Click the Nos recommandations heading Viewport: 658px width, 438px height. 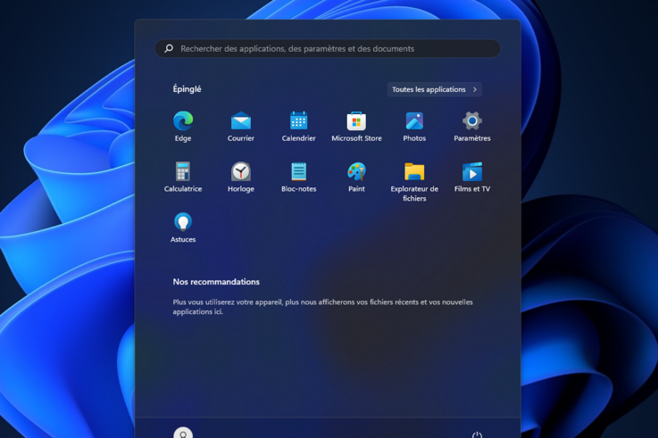[216, 282]
